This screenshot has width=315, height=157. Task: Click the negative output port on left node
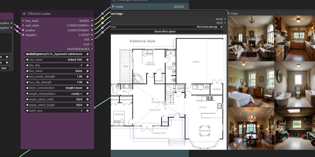click(x=11, y=28)
